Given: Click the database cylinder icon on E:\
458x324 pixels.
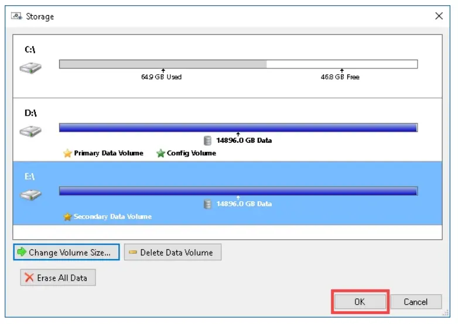Looking at the screenshot, I should click(207, 204).
